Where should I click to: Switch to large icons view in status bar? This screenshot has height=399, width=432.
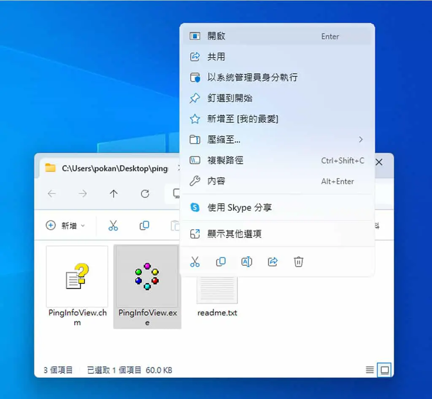(x=385, y=370)
